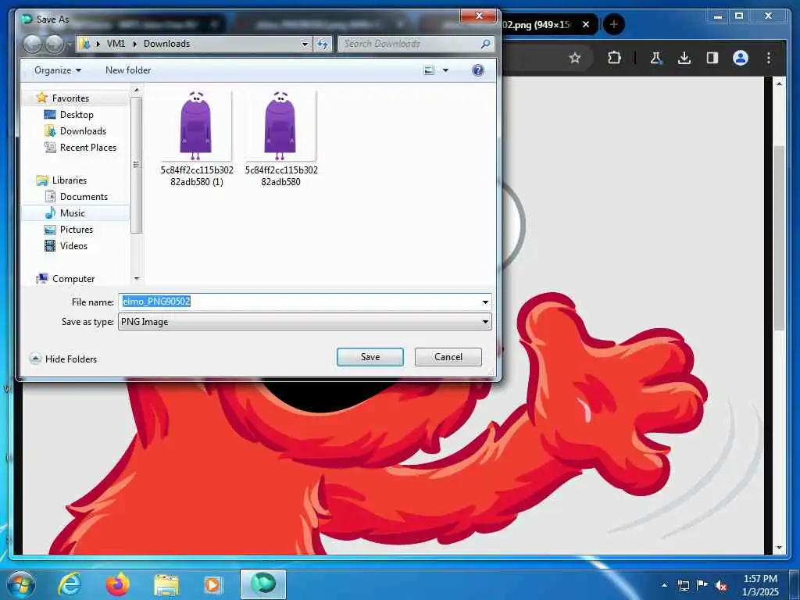Click the muted volume tray icon
800x600 pixels.
pyautogui.click(x=721, y=585)
